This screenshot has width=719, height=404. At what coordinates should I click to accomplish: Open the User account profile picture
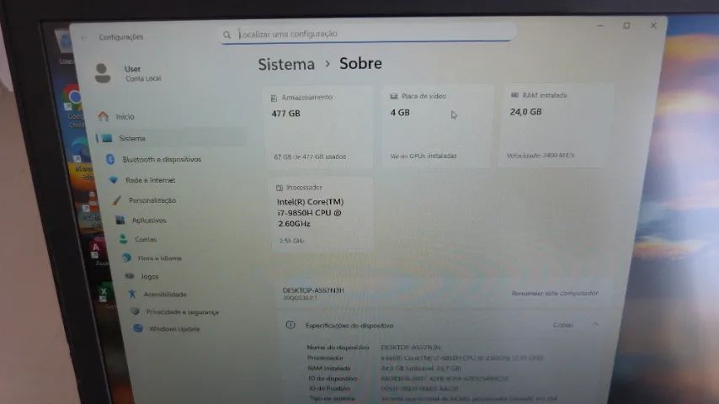102,73
